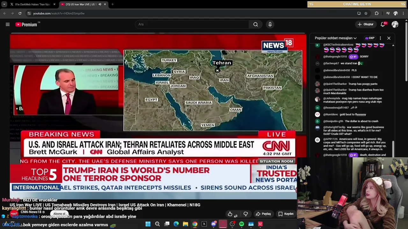Share the video via Paylaş button
The image size is (408, 229).
pyautogui.click(x=263, y=214)
